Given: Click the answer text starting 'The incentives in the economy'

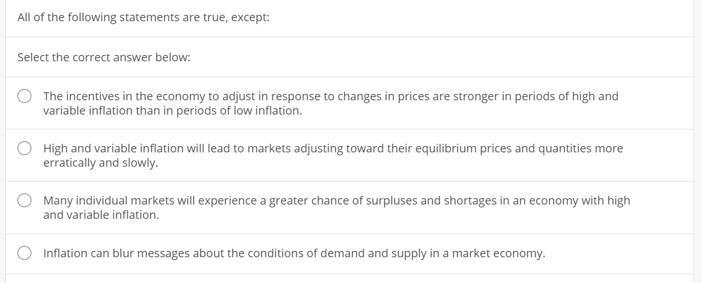Looking at the screenshot, I should click(x=331, y=104).
